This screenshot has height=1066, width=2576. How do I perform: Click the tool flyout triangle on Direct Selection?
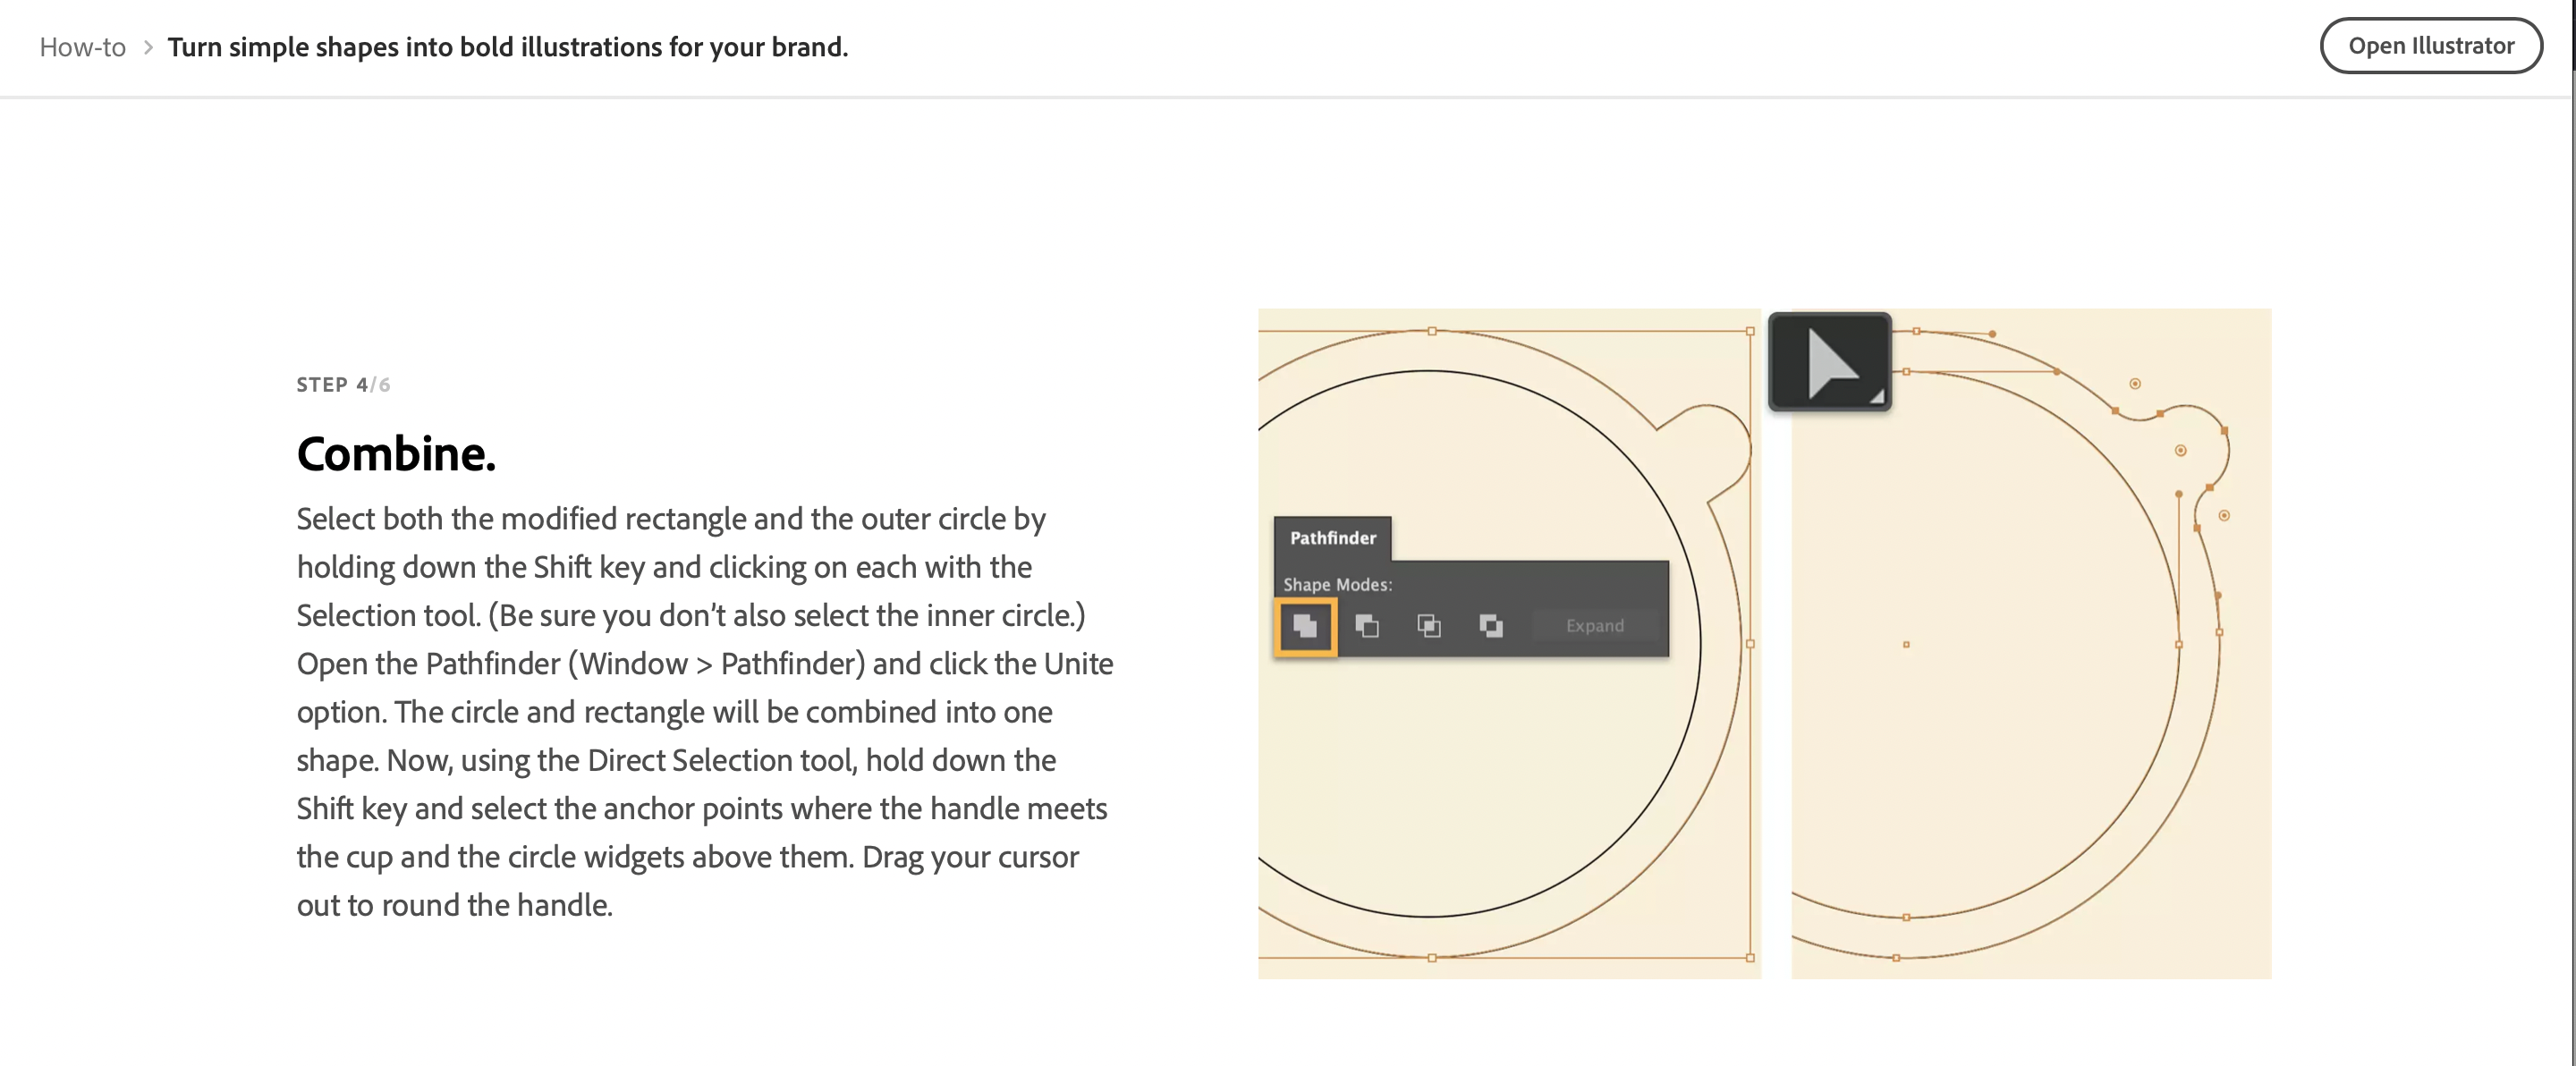(1877, 397)
